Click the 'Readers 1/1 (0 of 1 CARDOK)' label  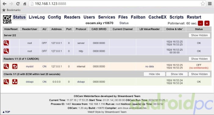click(21, 59)
